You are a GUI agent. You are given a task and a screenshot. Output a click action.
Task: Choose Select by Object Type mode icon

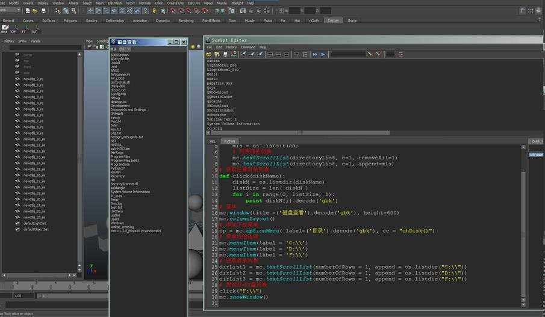click(66, 11)
